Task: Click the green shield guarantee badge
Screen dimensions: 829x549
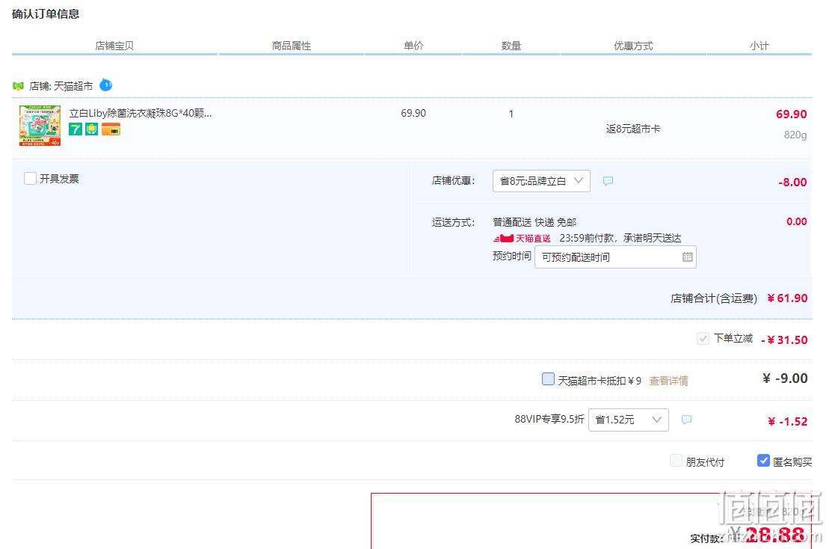Action: point(91,129)
